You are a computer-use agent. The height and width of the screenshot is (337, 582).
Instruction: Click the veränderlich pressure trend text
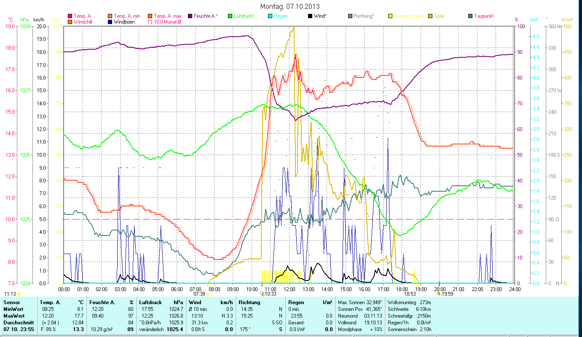[151, 329]
